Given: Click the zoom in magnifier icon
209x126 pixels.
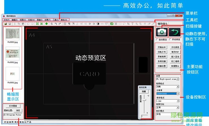Looking at the screenshot, I should pos(137,24).
